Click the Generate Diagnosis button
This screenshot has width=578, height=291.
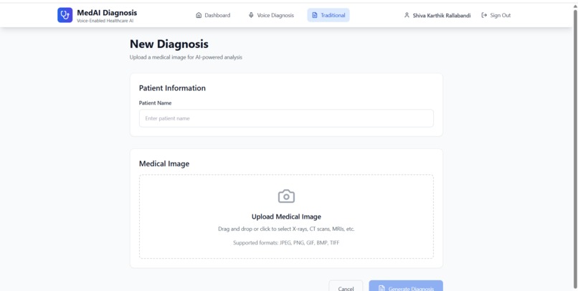coord(406,286)
